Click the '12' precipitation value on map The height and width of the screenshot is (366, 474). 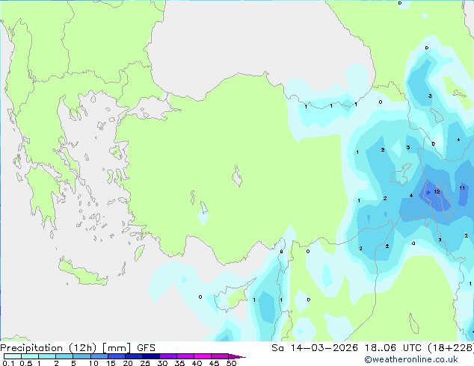(x=437, y=192)
